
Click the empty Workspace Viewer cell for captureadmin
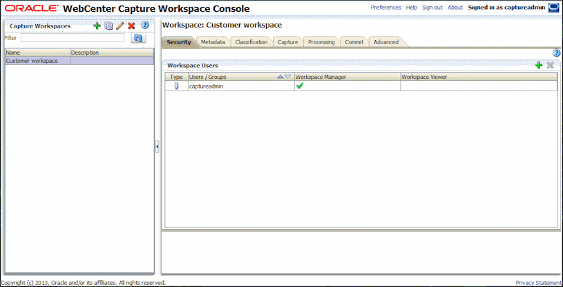click(479, 86)
